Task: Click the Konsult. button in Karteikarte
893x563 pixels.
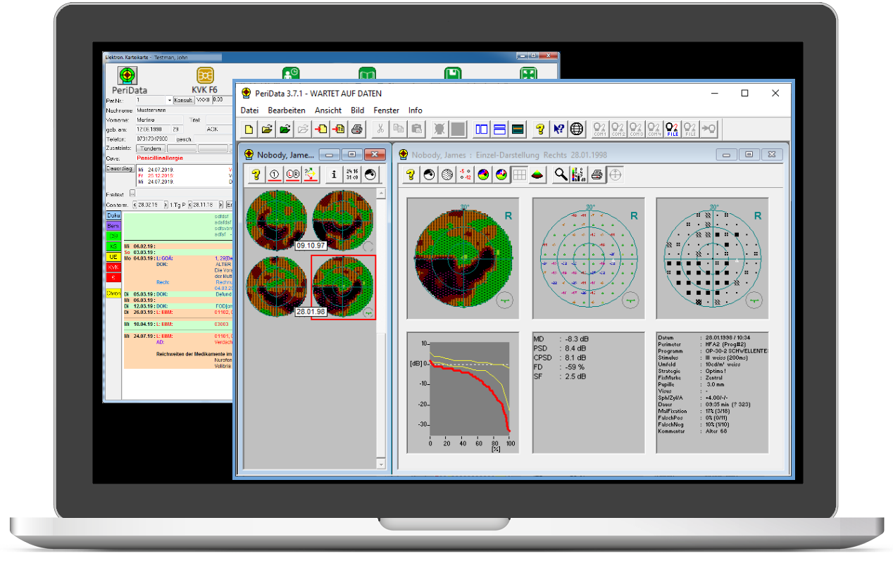Action: (x=184, y=100)
